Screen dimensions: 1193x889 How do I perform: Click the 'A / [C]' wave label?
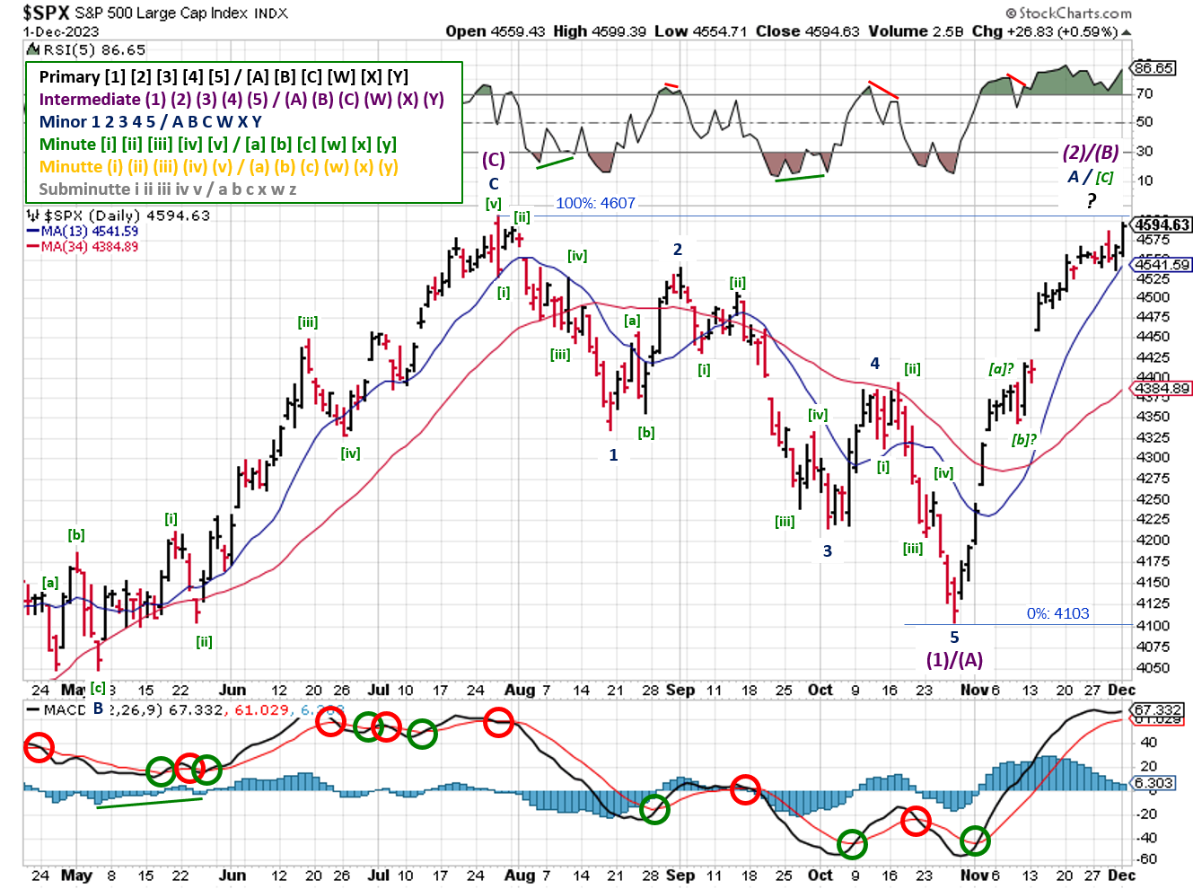pos(1091,177)
